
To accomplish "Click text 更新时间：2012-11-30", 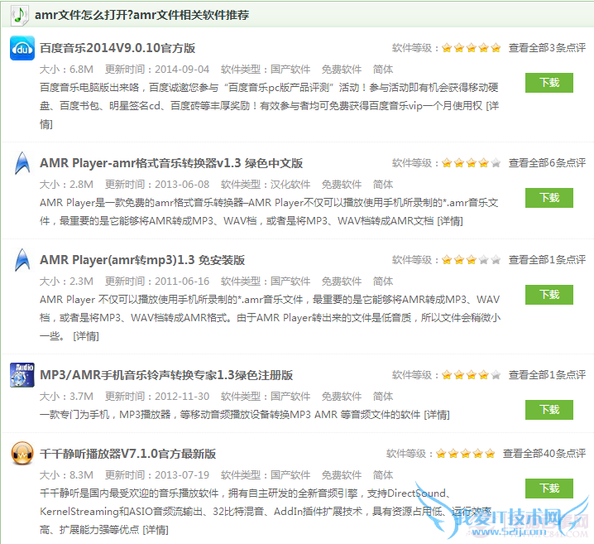I will [x=157, y=397].
